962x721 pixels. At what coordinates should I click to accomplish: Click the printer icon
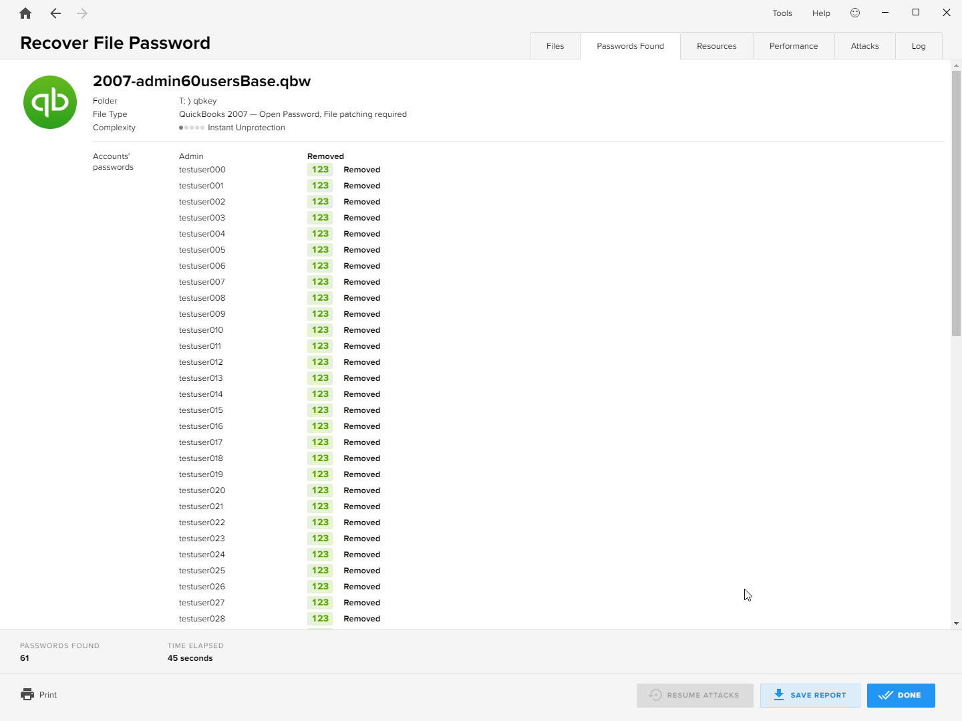tap(27, 695)
